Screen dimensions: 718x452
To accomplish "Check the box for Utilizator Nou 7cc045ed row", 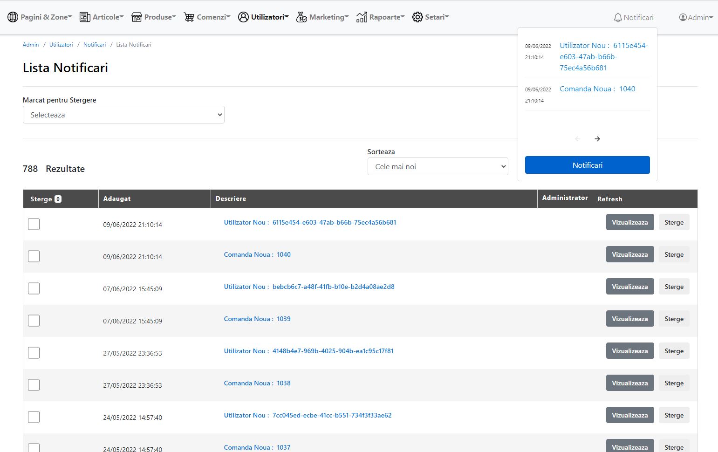I will pyautogui.click(x=34, y=417).
